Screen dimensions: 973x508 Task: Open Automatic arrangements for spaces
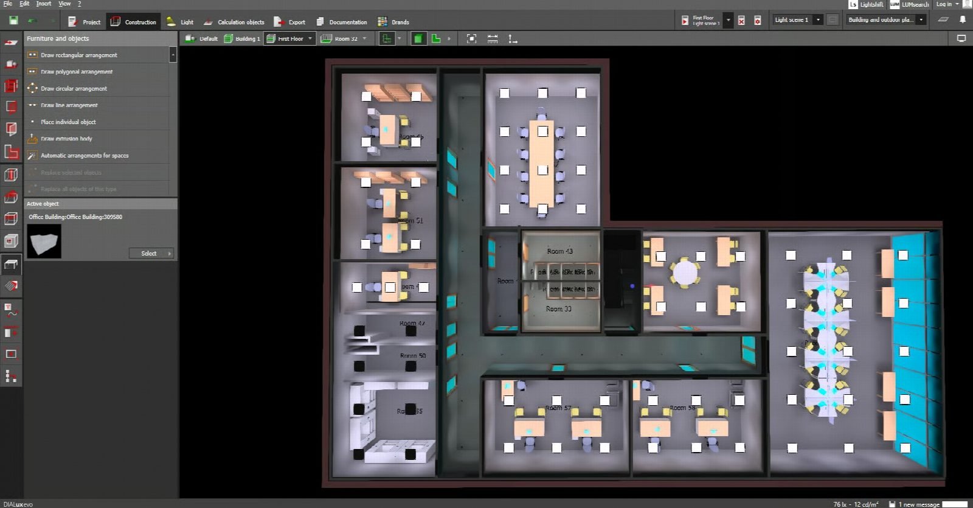pyautogui.click(x=97, y=156)
